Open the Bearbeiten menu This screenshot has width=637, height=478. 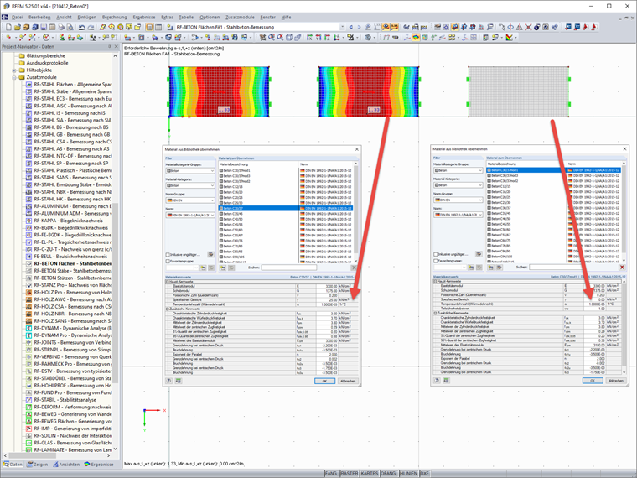pos(39,17)
